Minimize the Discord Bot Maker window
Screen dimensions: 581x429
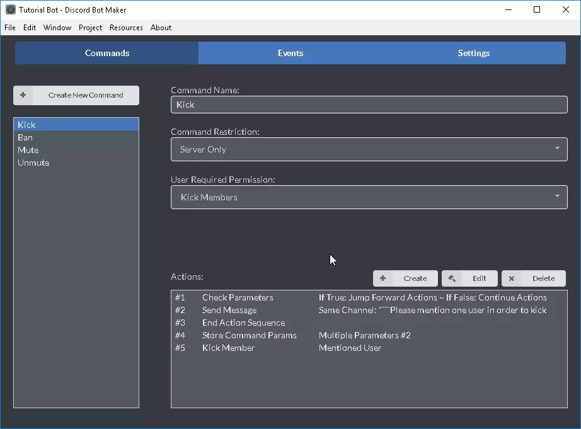(509, 9)
